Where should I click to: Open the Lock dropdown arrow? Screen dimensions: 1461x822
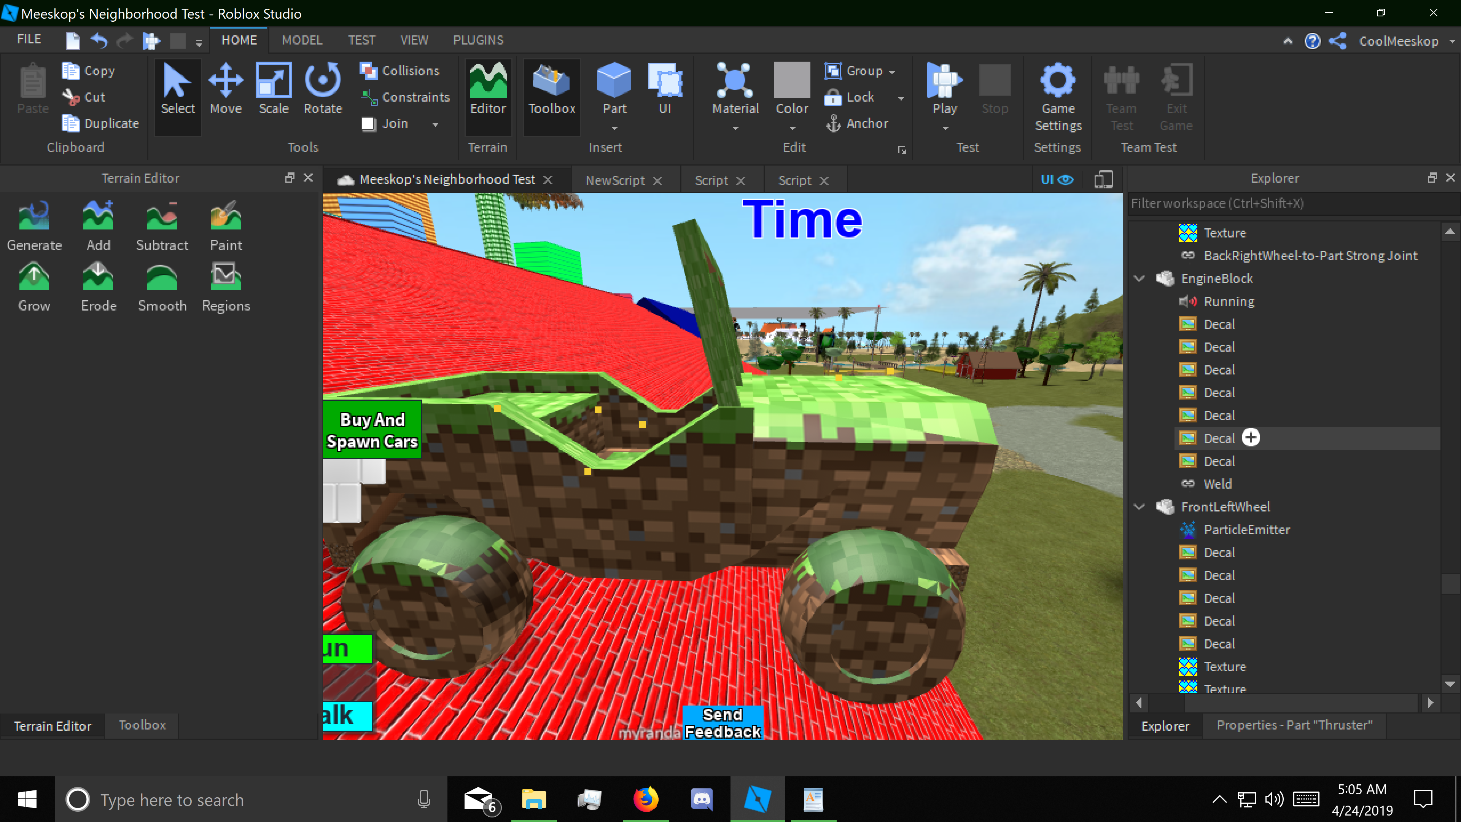[x=901, y=98]
